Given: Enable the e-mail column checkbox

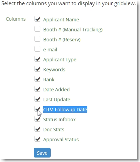Looking at the screenshot, I should 37,49.
